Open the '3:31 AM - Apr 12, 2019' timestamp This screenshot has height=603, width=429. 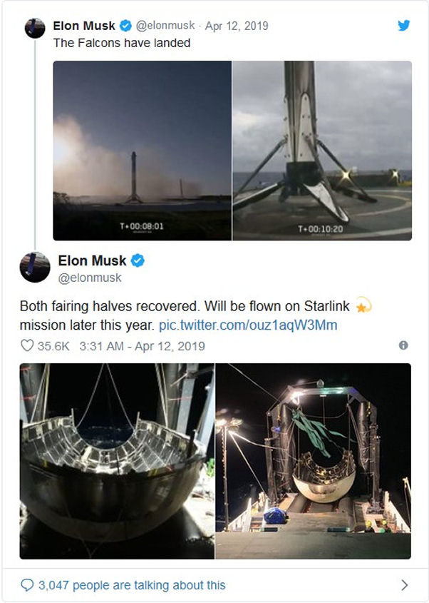click(x=144, y=346)
